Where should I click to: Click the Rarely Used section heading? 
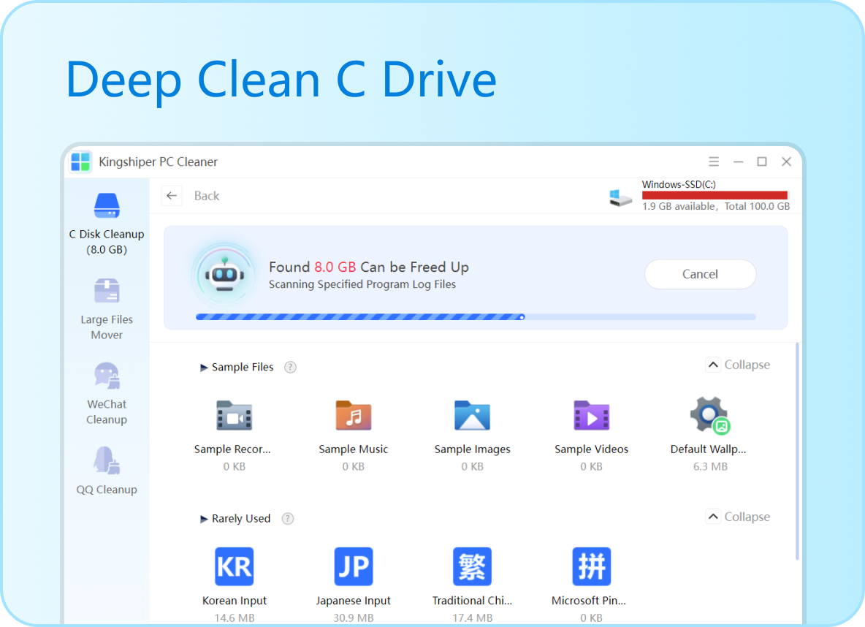click(x=241, y=519)
